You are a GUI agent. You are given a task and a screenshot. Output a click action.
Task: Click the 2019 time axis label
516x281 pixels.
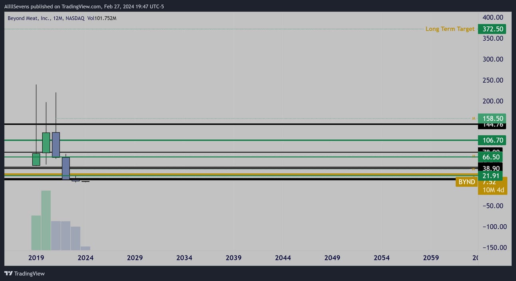[x=36, y=258]
